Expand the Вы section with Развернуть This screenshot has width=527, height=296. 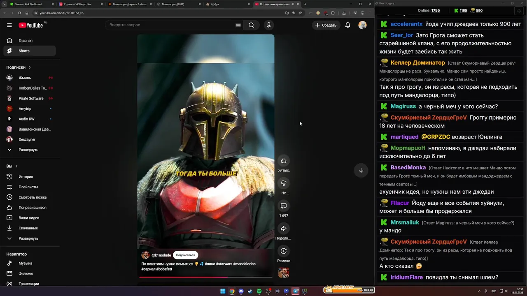(x=29, y=238)
